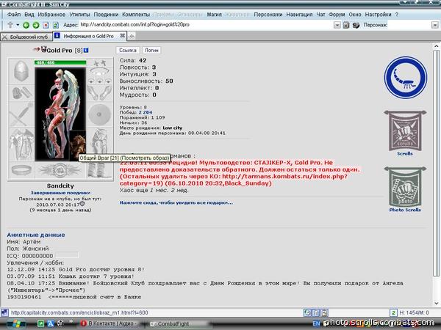441x330 pixels.
Task: Open the Утилиты menu
Action: 79,15
